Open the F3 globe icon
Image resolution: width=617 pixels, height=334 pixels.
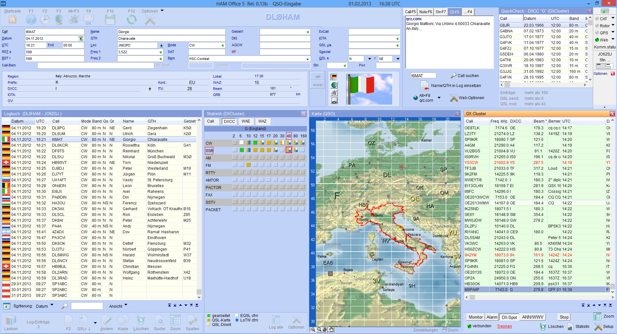pyautogui.click(x=59, y=20)
